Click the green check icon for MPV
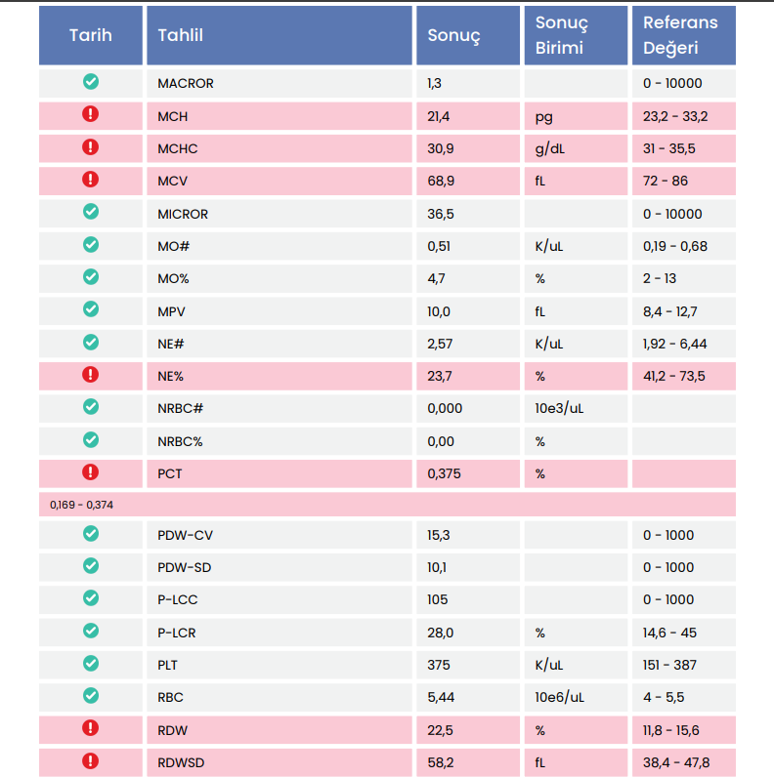 91,309
